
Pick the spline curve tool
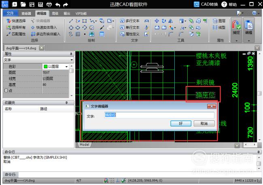[71, 34]
